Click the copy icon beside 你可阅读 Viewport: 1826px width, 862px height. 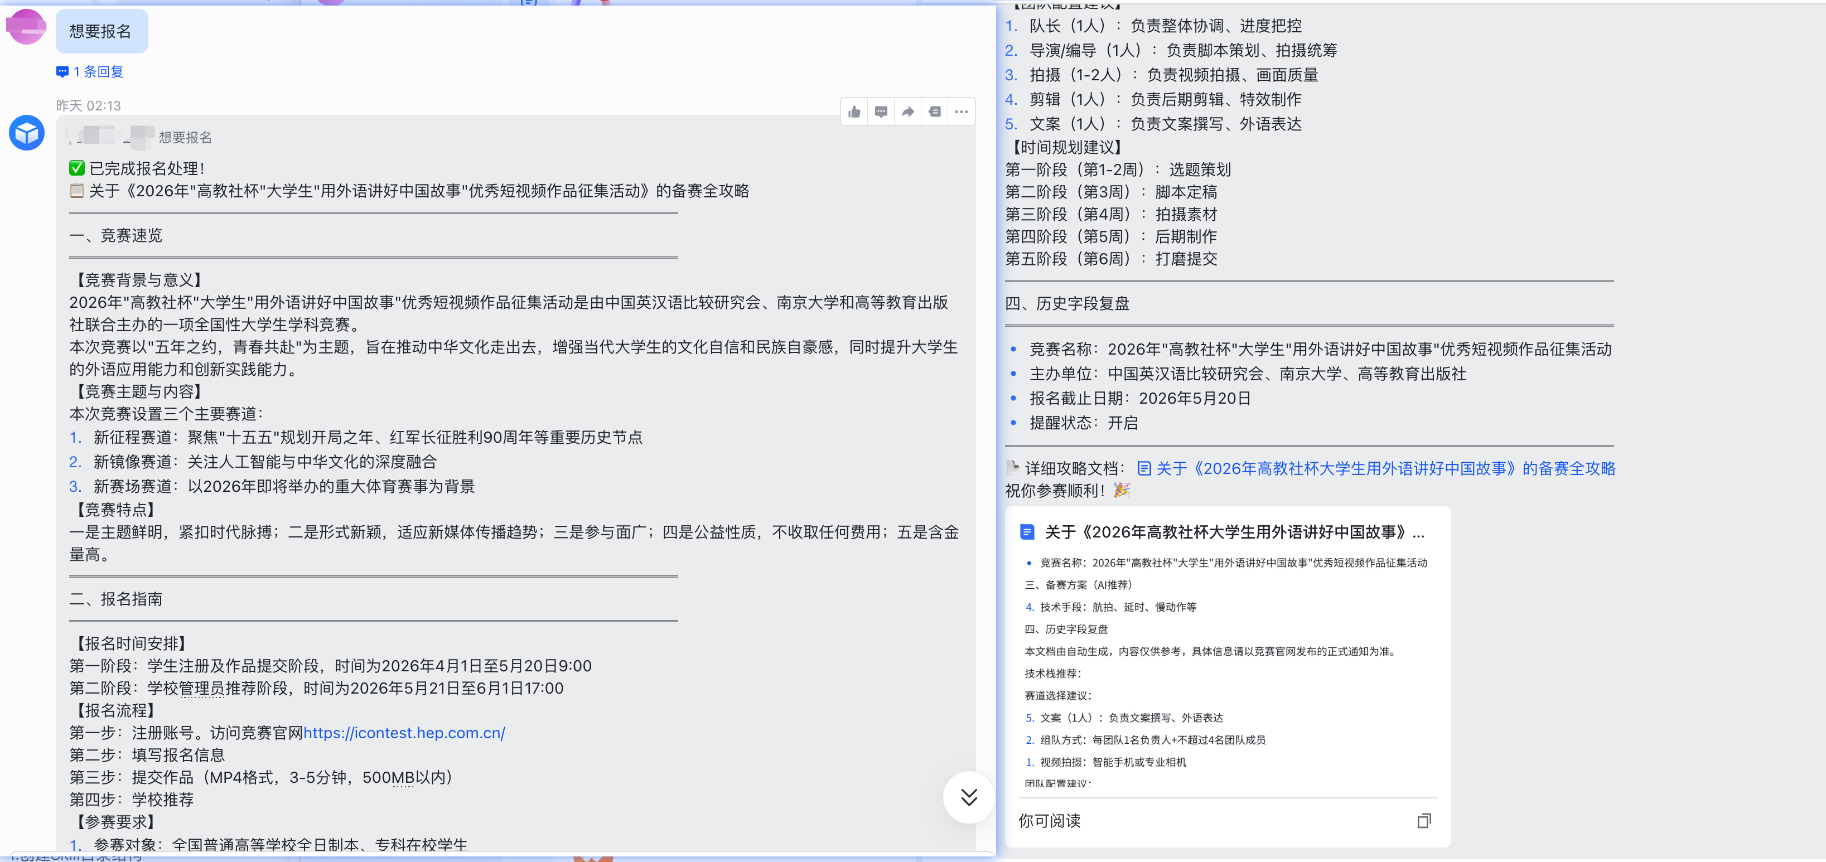tap(1424, 821)
